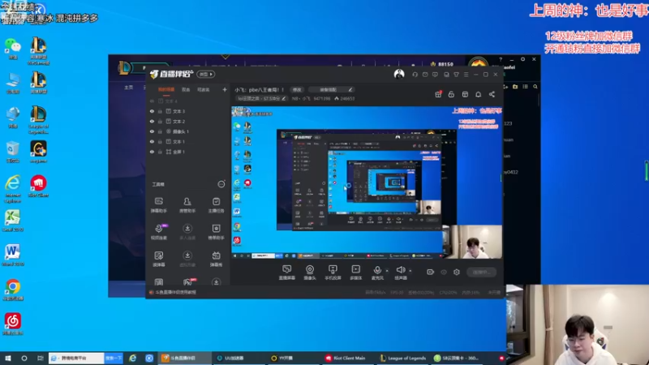Add a screen capture source (直播屏幕)
Viewport: 649px width, 365px height.
coord(287,273)
